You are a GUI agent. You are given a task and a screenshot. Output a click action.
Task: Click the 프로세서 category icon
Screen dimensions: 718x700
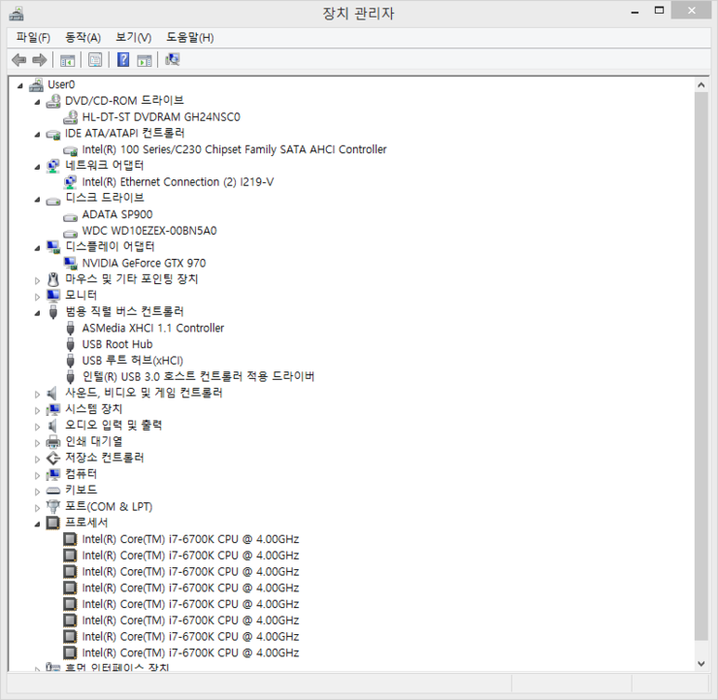click(53, 523)
